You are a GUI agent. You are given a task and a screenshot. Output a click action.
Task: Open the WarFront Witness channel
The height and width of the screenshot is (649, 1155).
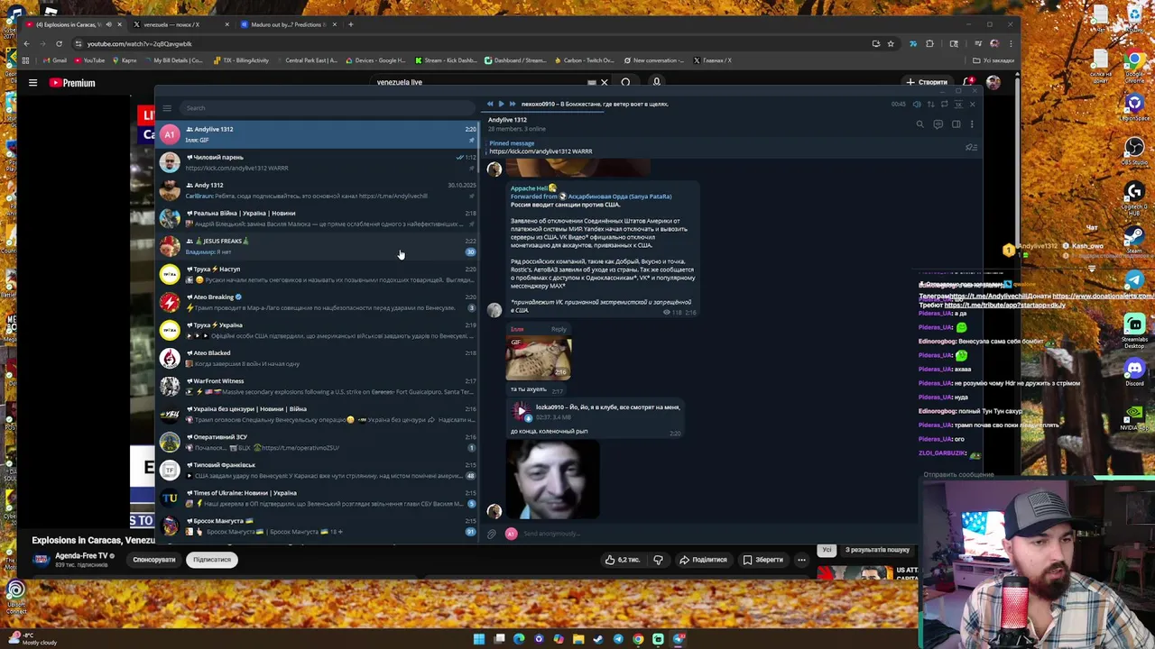tap(317, 386)
